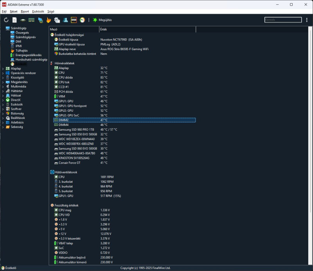
Task: Expand the Hálózat tree node
Action: (3, 95)
